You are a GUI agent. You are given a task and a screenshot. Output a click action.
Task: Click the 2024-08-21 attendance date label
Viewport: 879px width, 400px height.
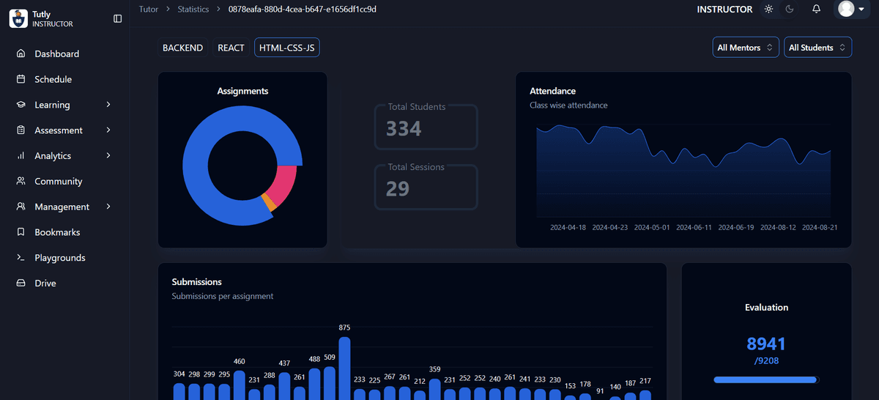pyautogui.click(x=820, y=227)
